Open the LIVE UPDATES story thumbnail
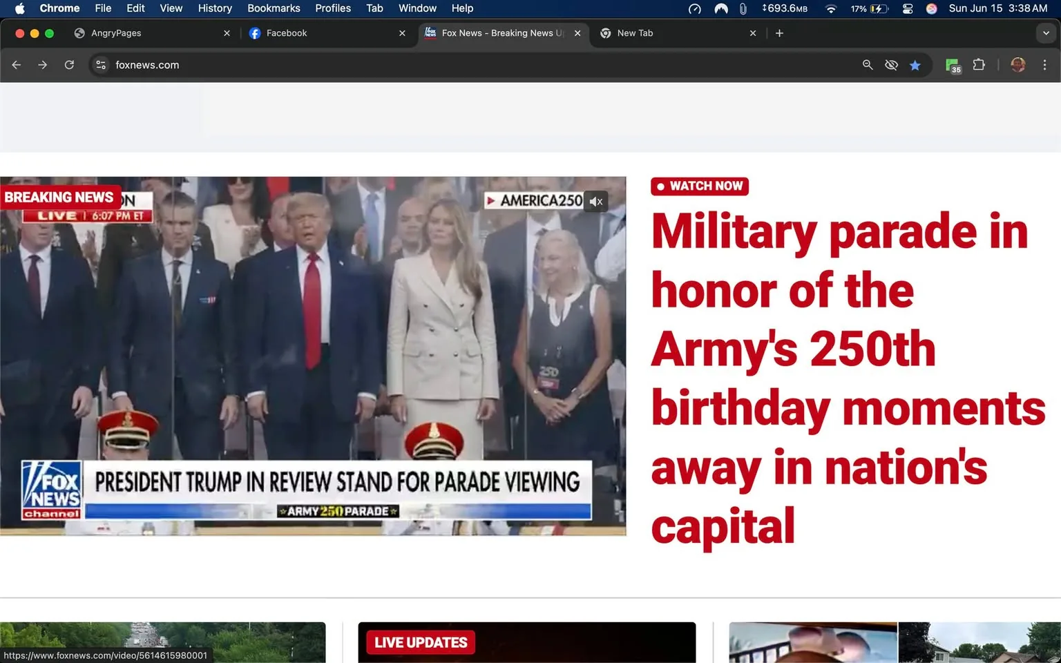This screenshot has width=1061, height=663. coord(526,642)
